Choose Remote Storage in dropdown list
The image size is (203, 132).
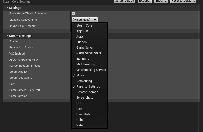click(87, 92)
